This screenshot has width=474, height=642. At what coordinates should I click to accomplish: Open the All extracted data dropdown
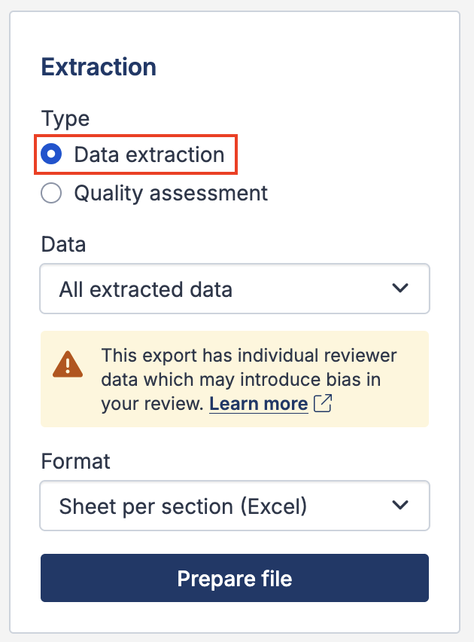pyautogui.click(x=233, y=289)
